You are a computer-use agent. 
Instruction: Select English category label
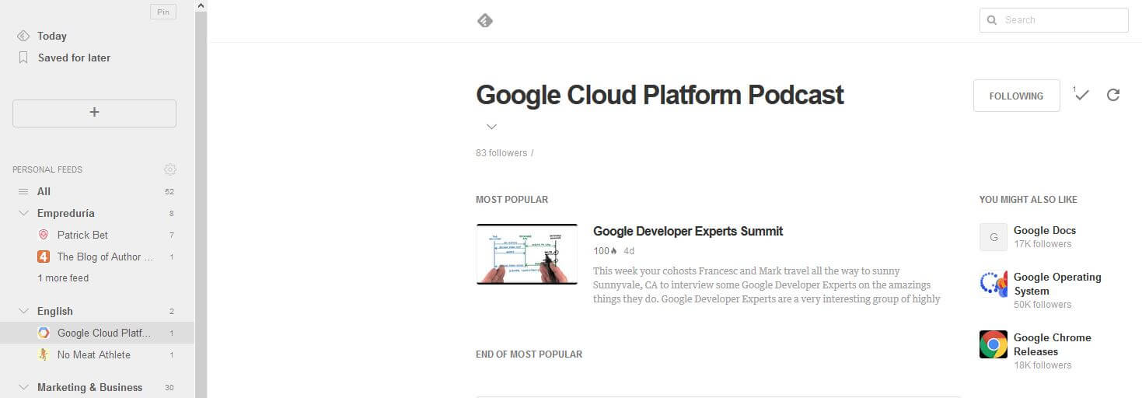pyautogui.click(x=55, y=311)
